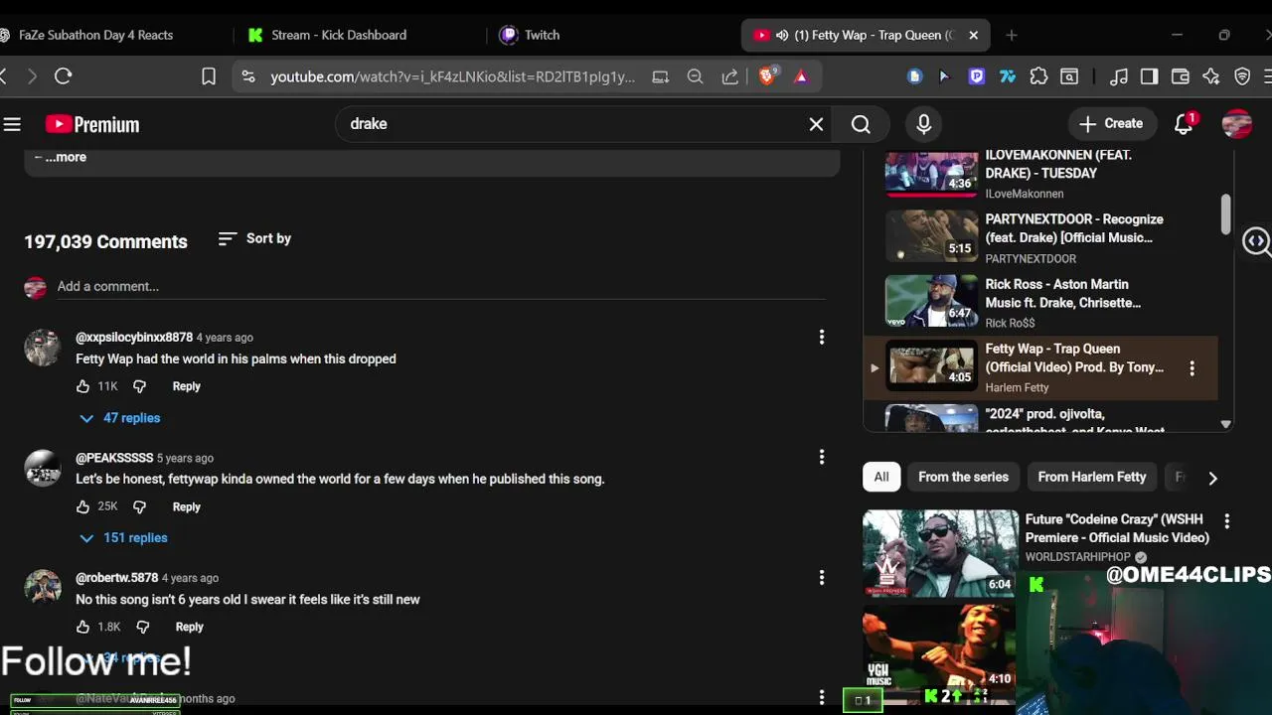This screenshot has height=715, width=1272.
Task: Open @PEAKSSSSS channel link
Action: click(114, 458)
